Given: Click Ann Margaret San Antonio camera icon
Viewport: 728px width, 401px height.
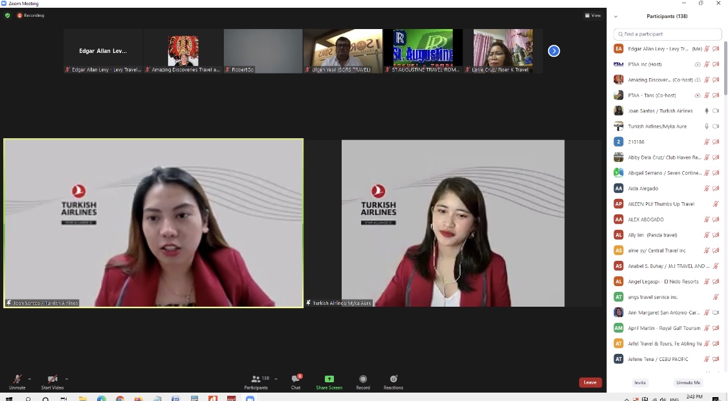Looking at the screenshot, I should (x=716, y=313).
